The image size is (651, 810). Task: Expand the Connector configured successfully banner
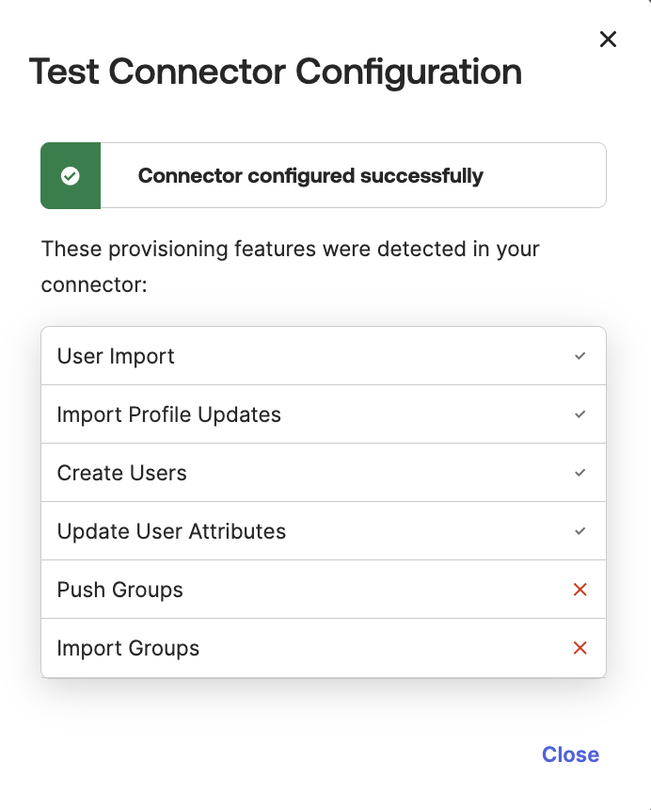tap(324, 175)
